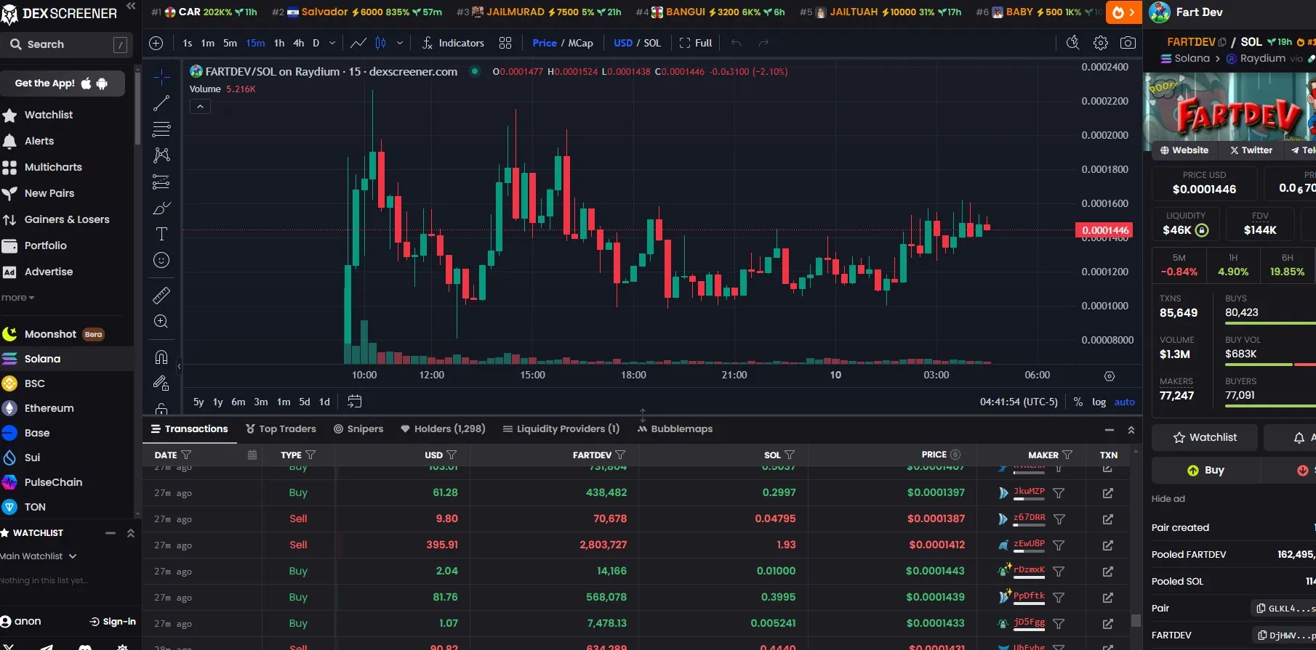Toggle log scale on chart
The width and height of the screenshot is (1316, 650).
(1099, 402)
